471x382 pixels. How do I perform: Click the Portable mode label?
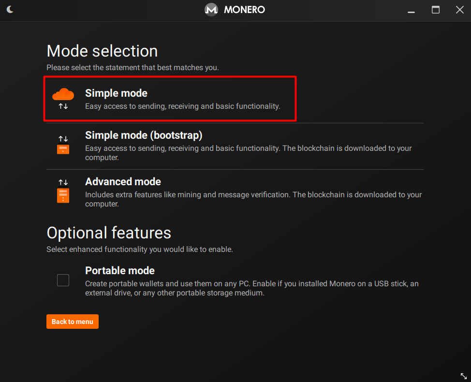[x=120, y=271]
